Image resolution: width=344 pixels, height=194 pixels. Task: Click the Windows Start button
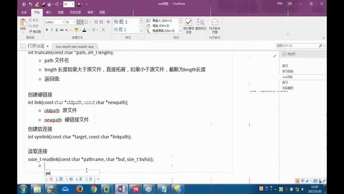click(23, 189)
